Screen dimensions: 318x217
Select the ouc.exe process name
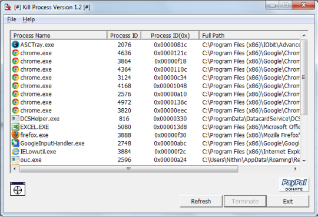(x=31, y=160)
